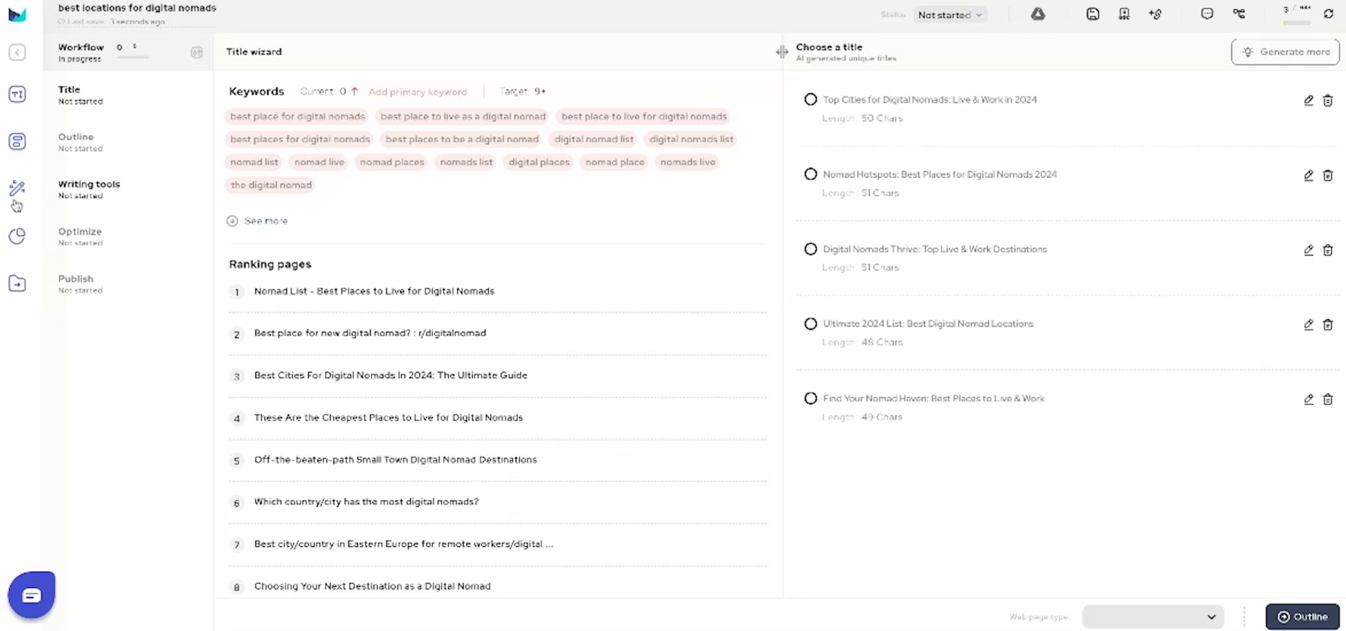
Task: Click the save icon in top toolbar
Action: coord(1093,14)
